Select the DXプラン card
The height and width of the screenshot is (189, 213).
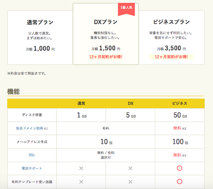point(106,34)
